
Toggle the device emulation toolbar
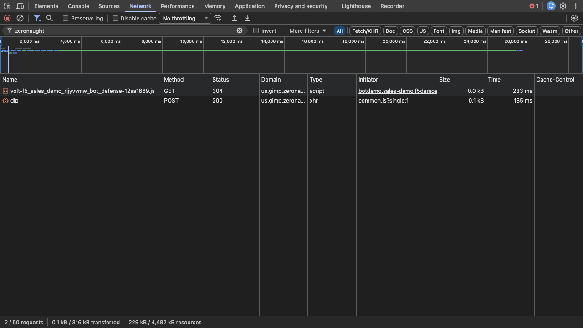(x=20, y=6)
